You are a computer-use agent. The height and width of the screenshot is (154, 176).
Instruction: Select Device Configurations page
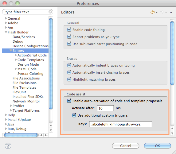[x=30, y=46]
